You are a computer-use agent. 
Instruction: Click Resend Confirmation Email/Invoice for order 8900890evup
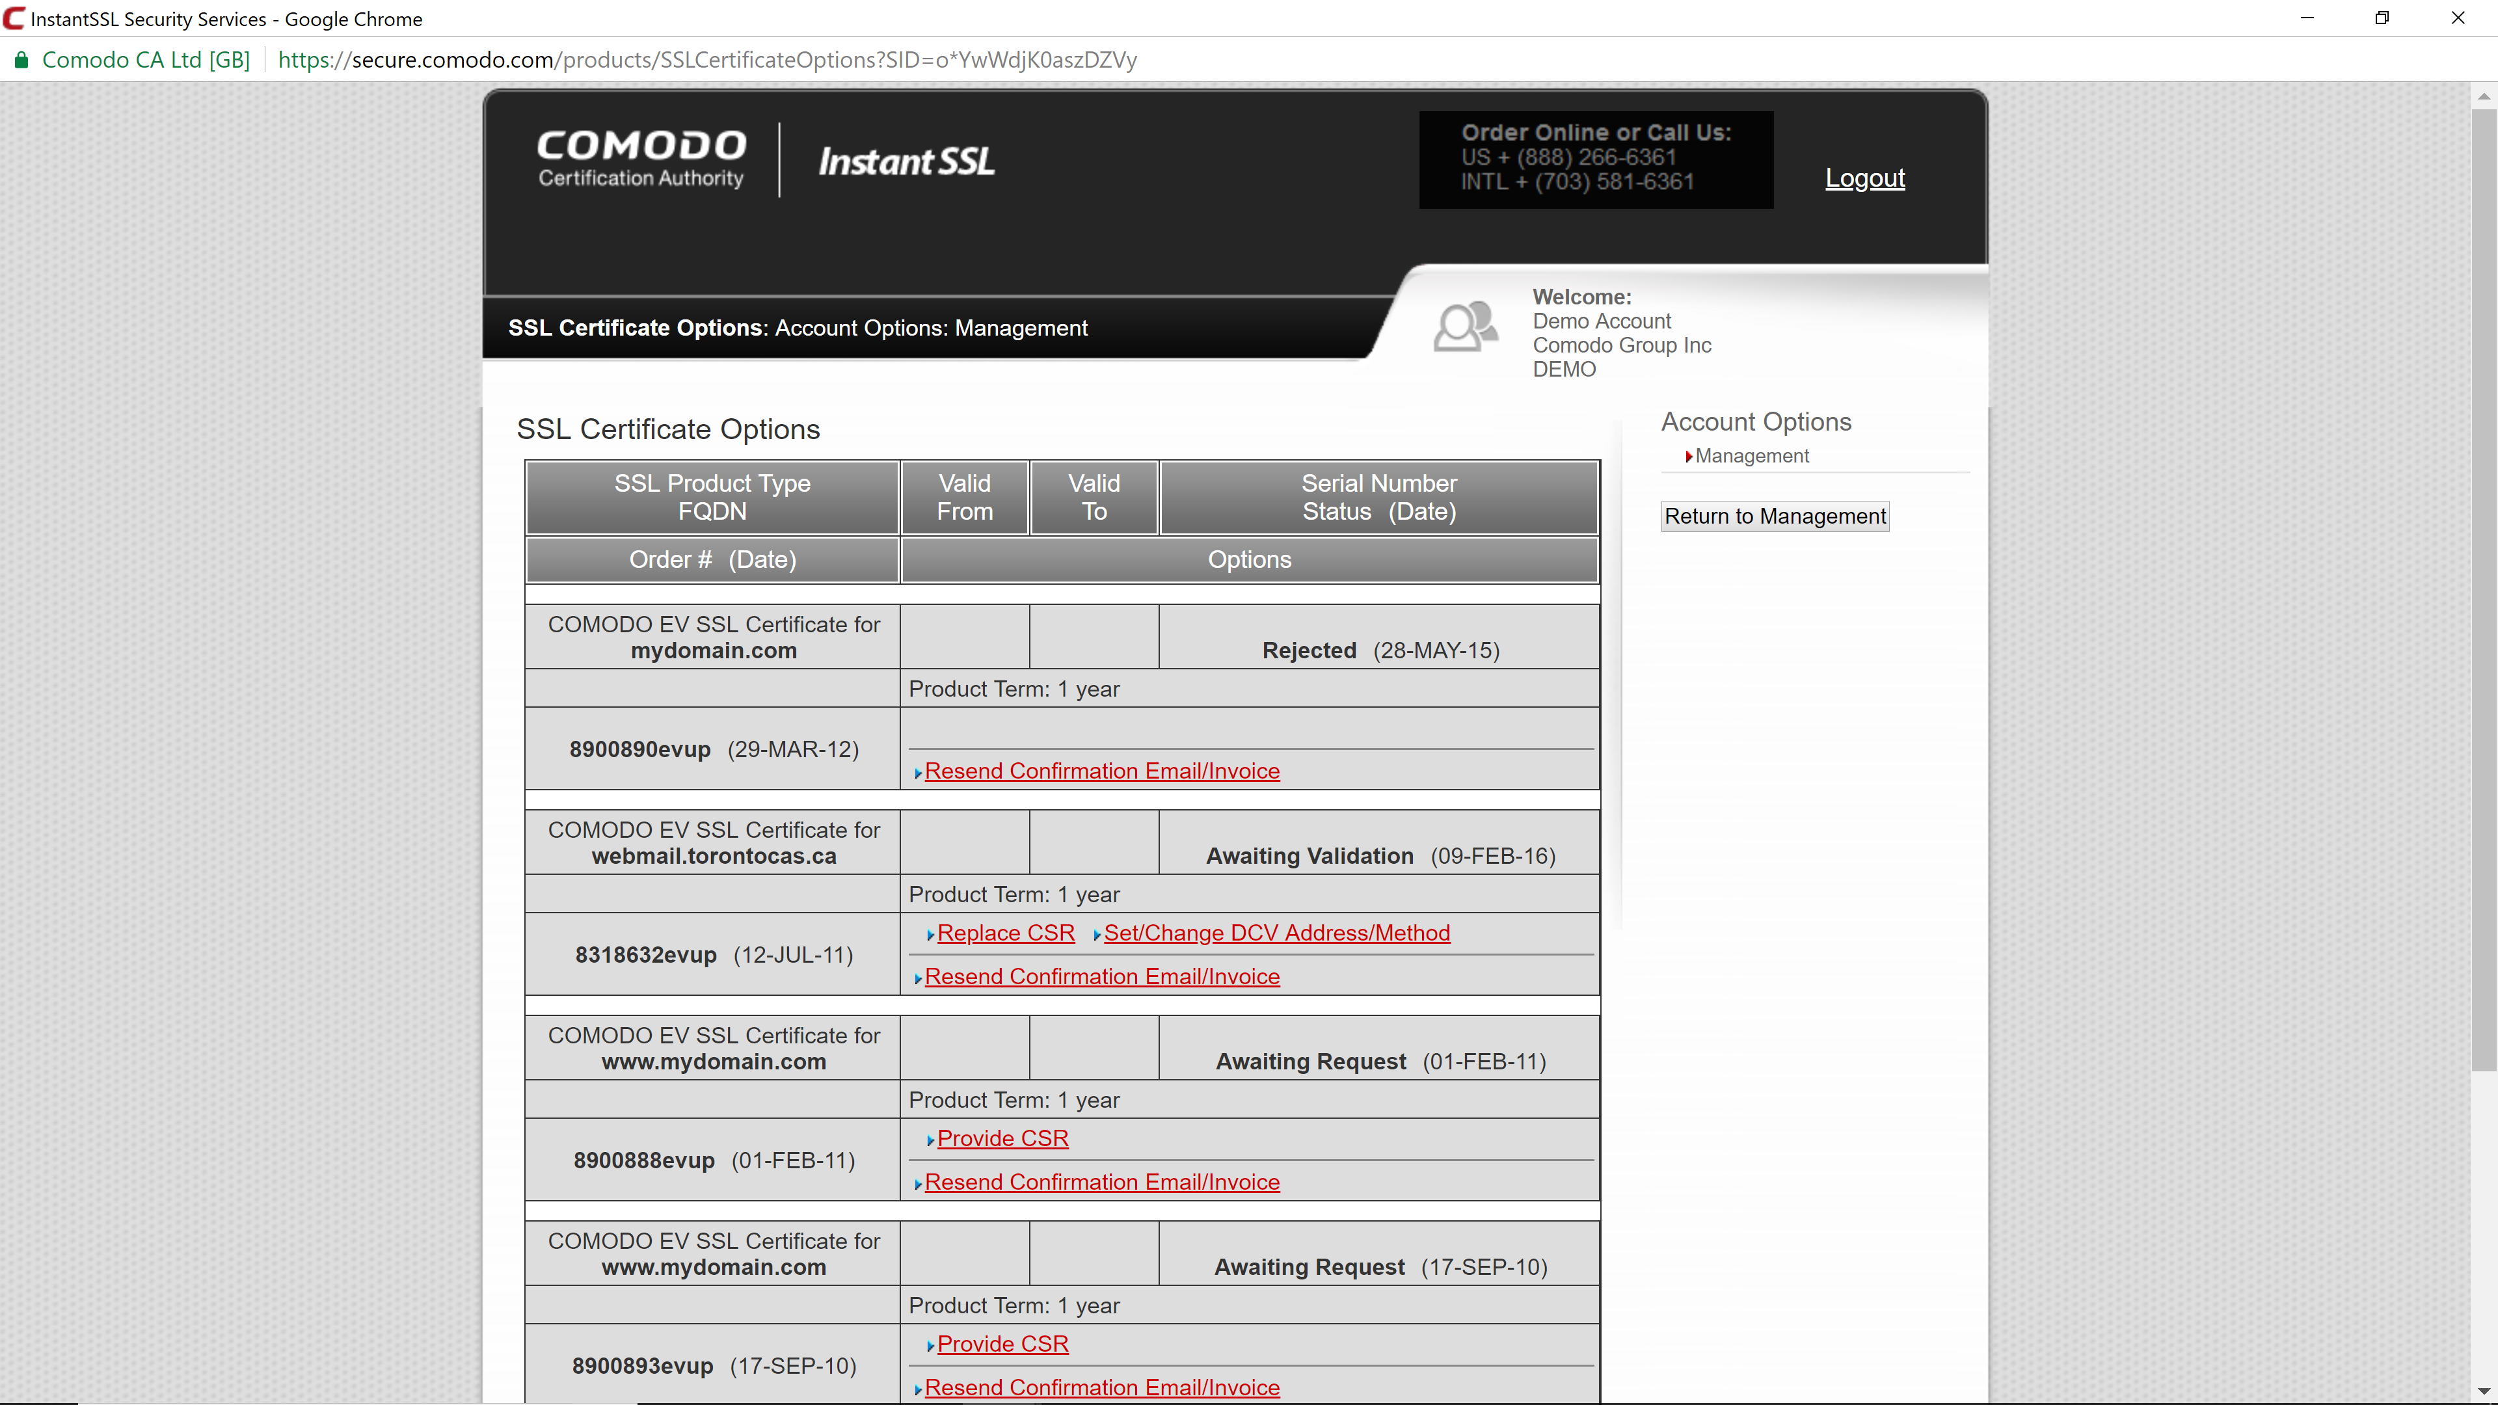pyautogui.click(x=1101, y=771)
